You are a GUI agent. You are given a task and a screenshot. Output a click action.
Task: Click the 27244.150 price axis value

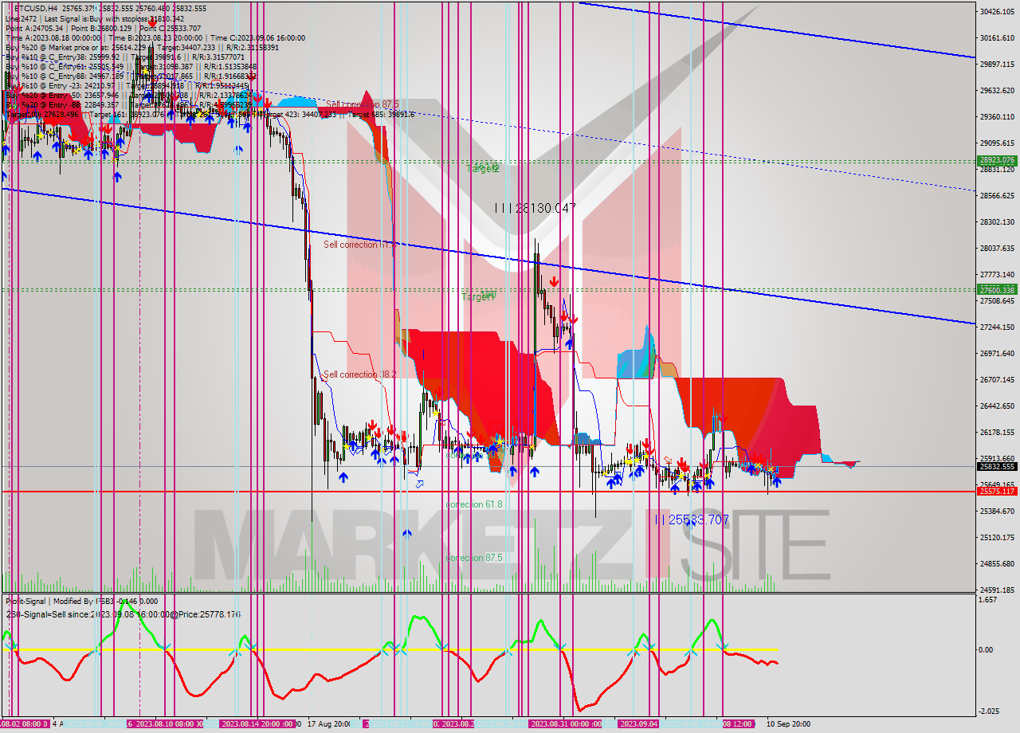(x=997, y=327)
